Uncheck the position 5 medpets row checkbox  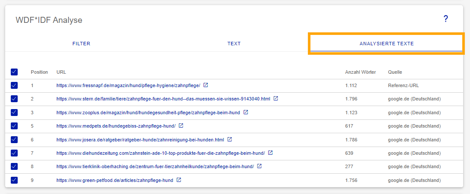tap(14, 126)
